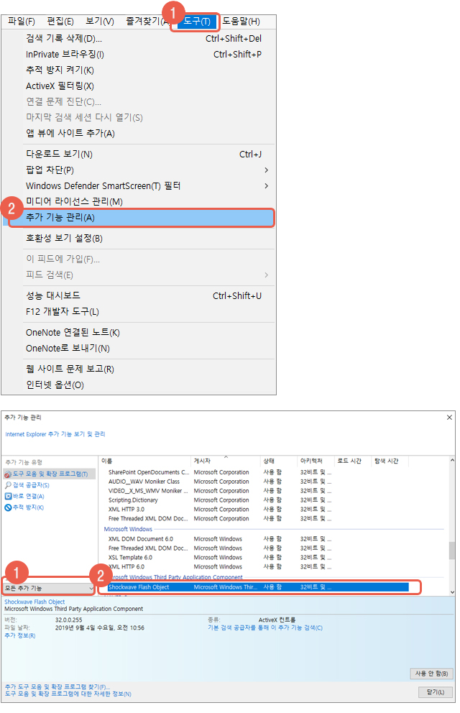Click the 사용 안 함(B) button

431,673
